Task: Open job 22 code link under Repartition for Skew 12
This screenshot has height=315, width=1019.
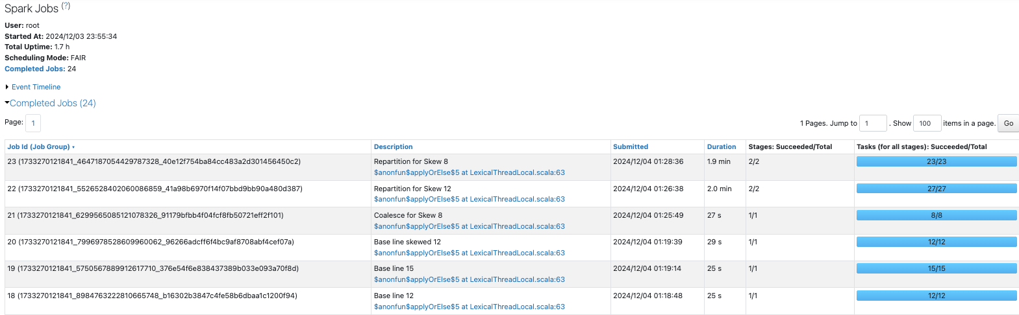Action: click(470, 199)
